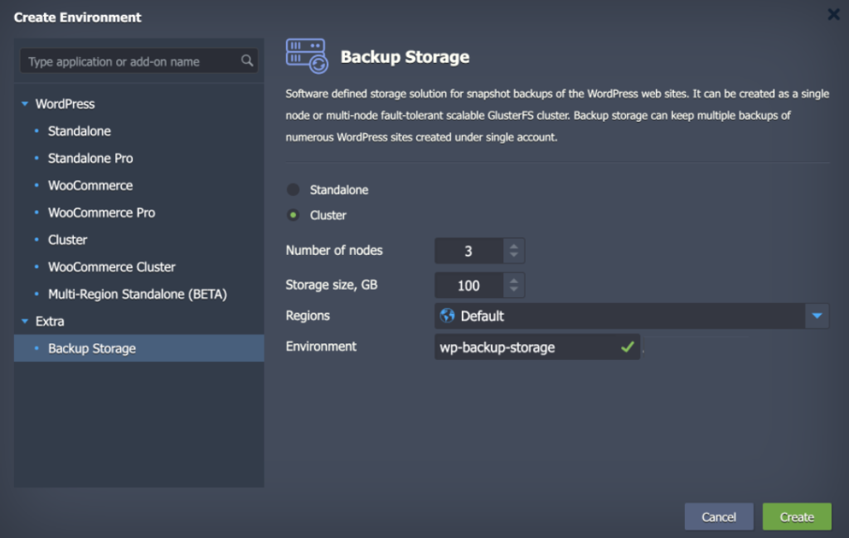This screenshot has width=849, height=538.
Task: Collapse the WordPress tree group
Action: click(x=25, y=103)
